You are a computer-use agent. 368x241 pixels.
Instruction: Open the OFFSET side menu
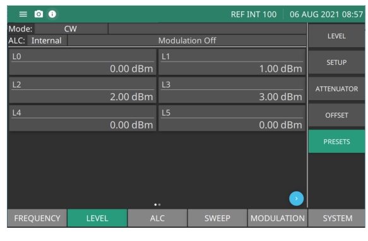336,115
